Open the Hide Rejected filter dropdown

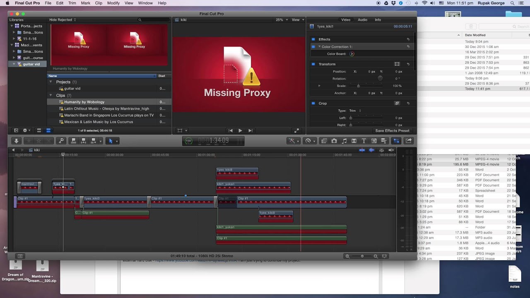63,20
